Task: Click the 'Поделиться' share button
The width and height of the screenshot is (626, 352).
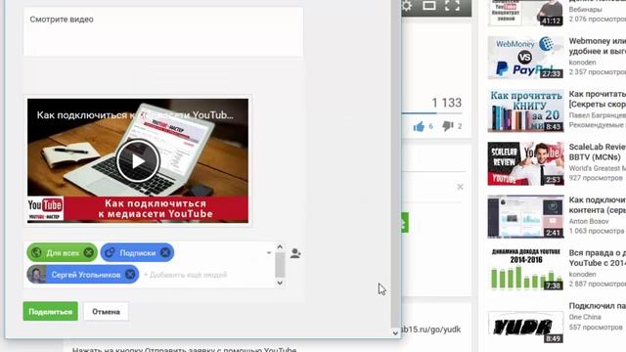Action: [x=50, y=311]
